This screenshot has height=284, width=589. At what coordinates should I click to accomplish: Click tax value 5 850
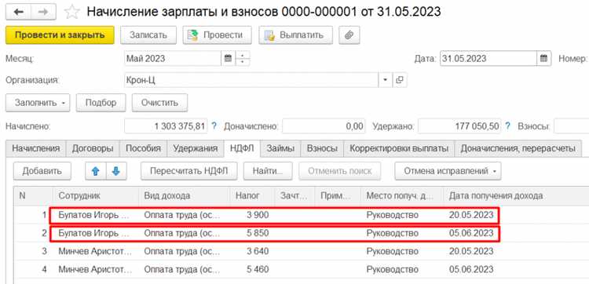pyautogui.click(x=258, y=233)
